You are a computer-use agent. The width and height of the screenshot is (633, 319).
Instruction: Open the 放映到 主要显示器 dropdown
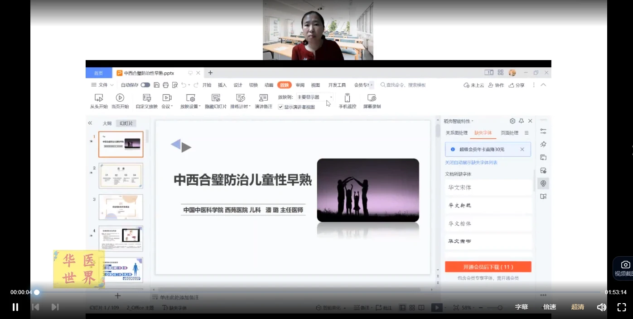(x=315, y=97)
